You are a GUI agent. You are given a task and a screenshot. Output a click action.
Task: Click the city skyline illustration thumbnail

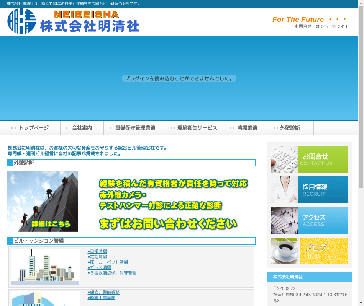click(45, 267)
